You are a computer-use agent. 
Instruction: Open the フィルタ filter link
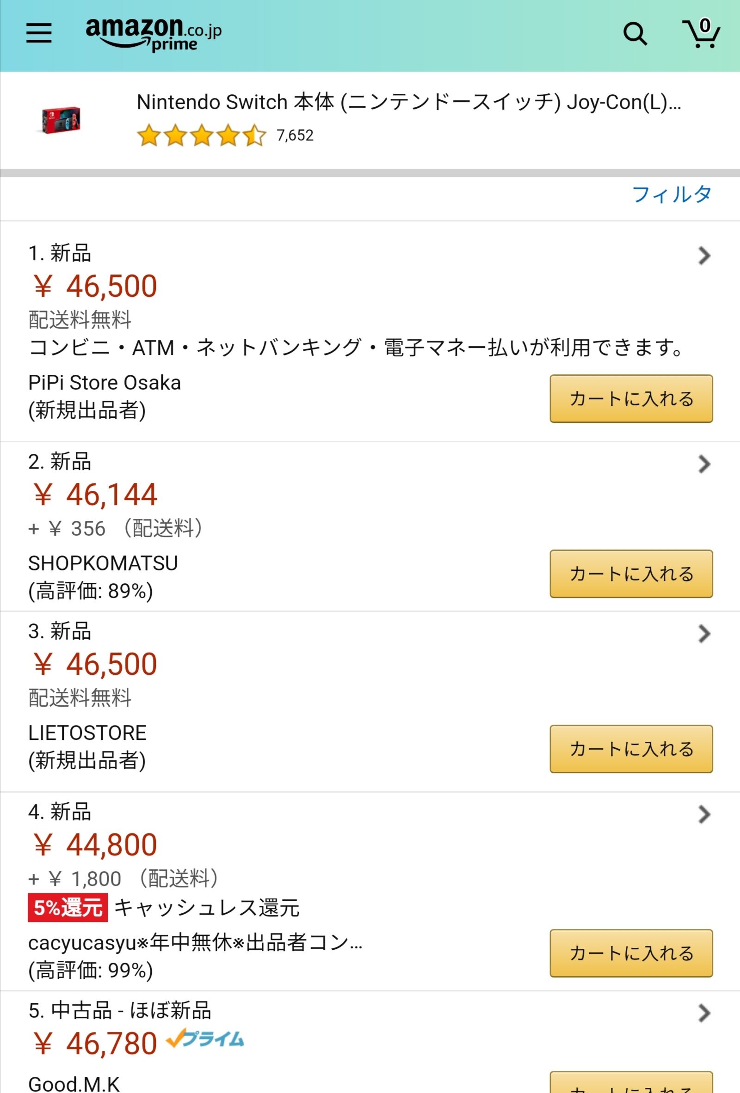(x=672, y=194)
